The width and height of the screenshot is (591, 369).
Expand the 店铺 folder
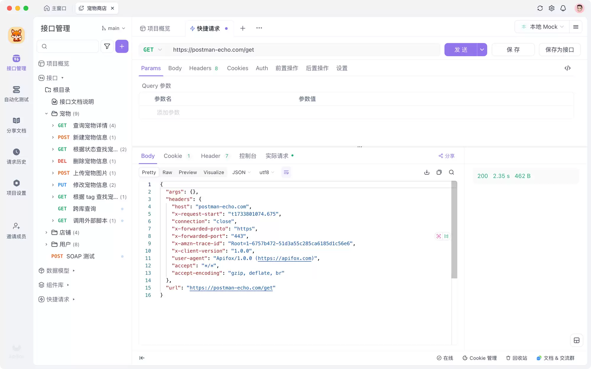[x=46, y=233]
